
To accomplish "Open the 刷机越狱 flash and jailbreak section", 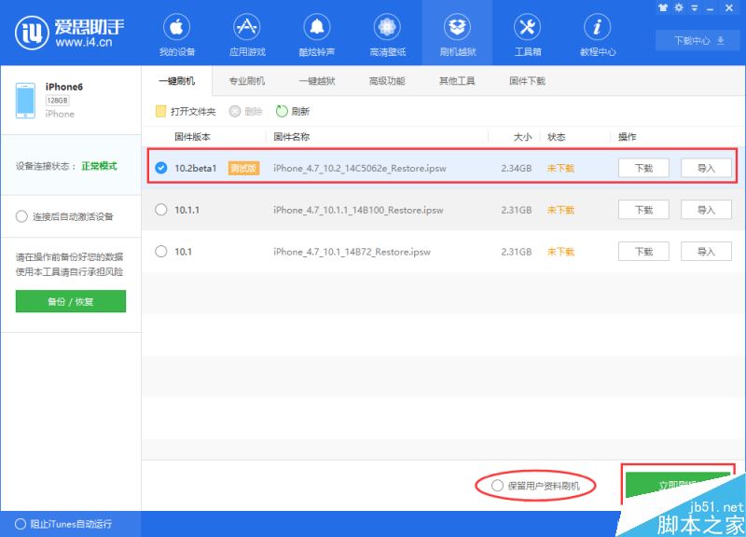I will click(457, 34).
